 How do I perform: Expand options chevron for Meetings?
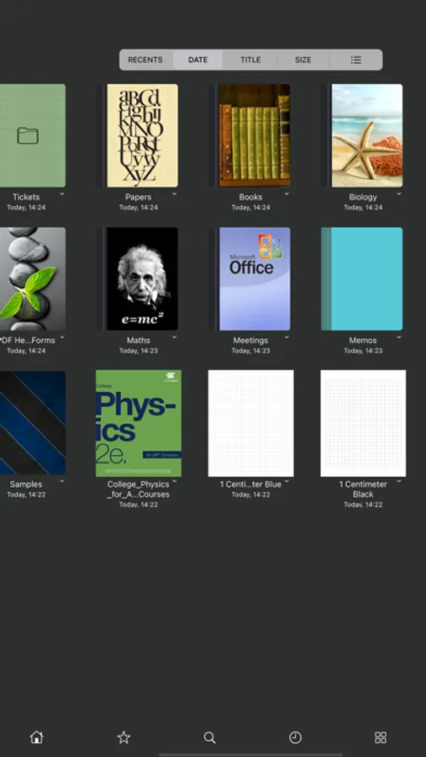(287, 337)
